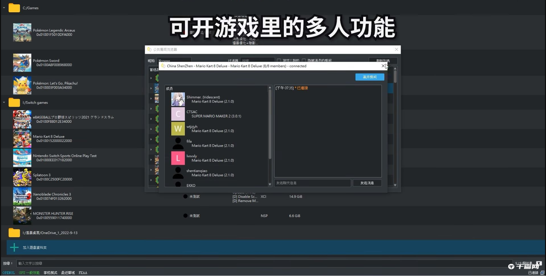Click room browser list scrollbar down arrow
The width and height of the screenshot is (546, 276).
point(395,185)
